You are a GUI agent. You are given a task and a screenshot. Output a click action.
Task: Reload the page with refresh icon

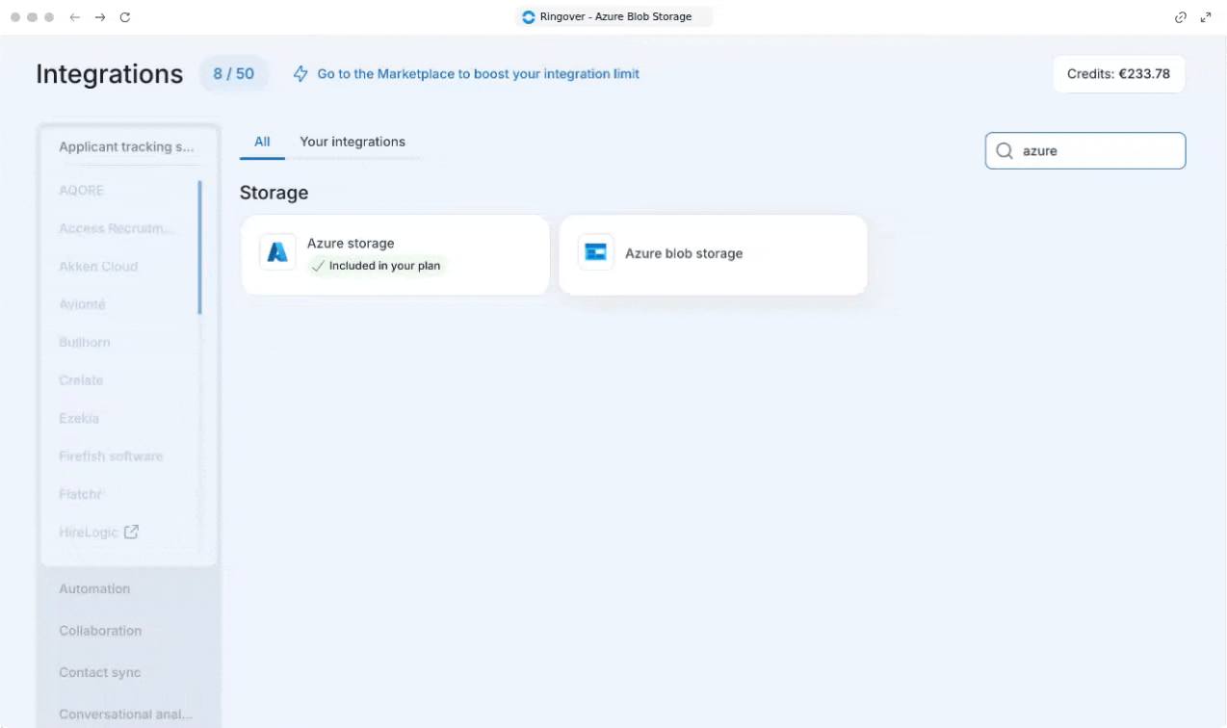coord(125,17)
